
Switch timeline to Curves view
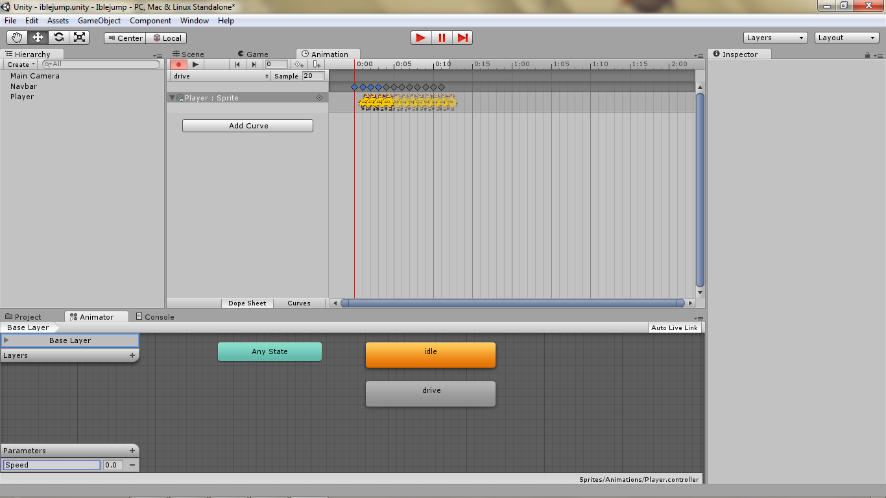[299, 303]
